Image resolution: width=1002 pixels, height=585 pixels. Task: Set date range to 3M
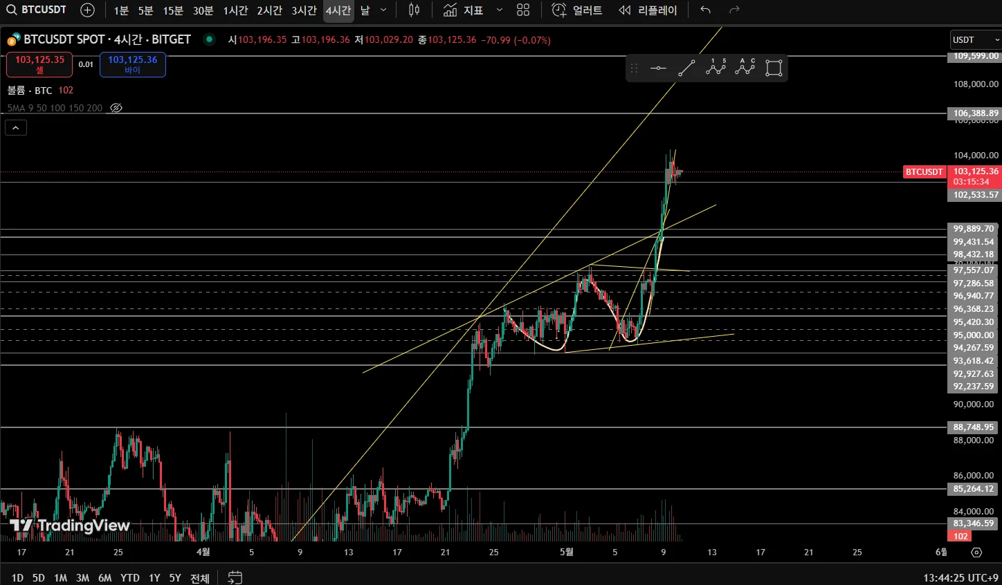coord(82,577)
